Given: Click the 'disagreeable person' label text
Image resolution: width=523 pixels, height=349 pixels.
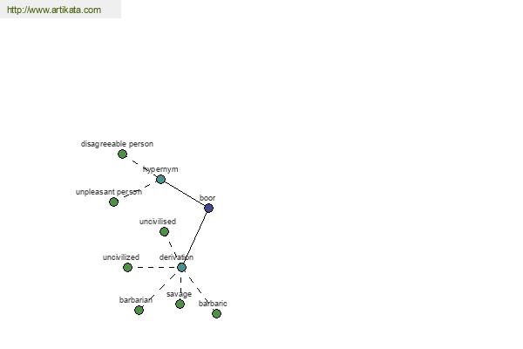Looking at the screenshot, I should click(117, 144).
